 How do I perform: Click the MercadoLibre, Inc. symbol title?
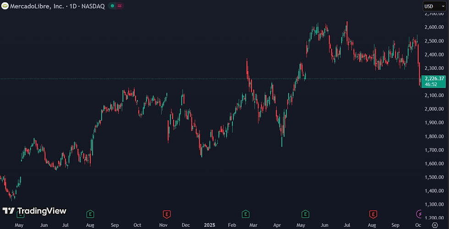coord(37,6)
